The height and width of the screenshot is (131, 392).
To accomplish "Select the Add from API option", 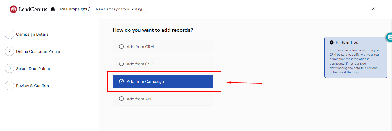I will coord(163,99).
